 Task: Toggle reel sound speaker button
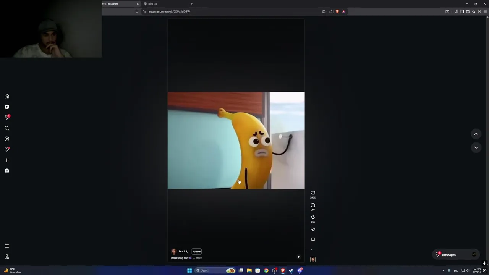(x=299, y=257)
